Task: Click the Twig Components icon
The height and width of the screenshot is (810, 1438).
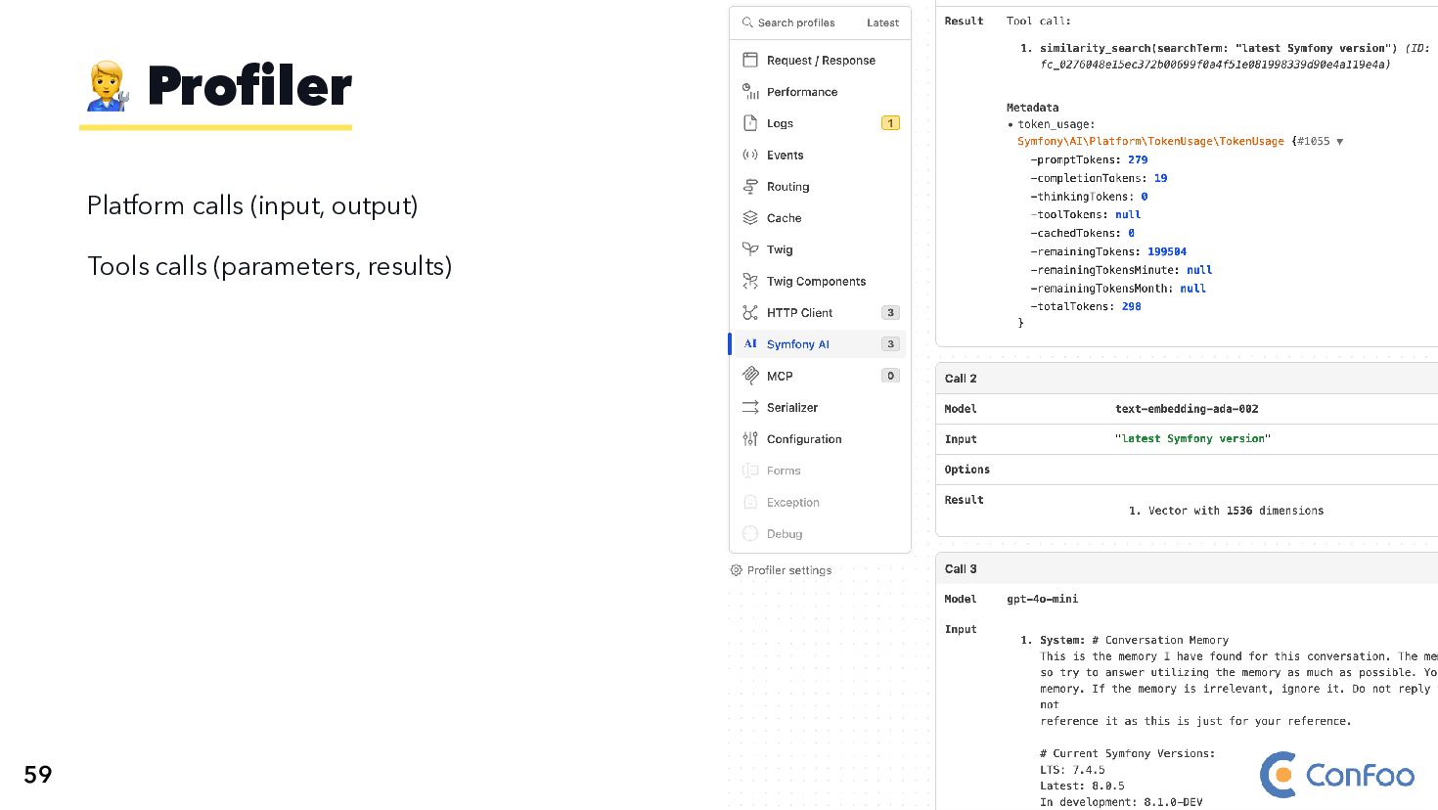Action: point(750,281)
